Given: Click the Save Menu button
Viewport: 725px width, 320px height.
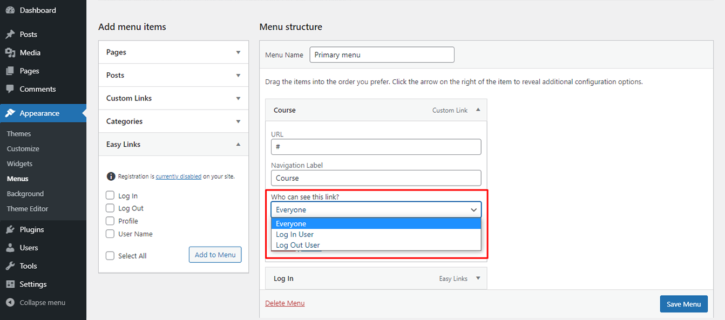Looking at the screenshot, I should (x=683, y=304).
